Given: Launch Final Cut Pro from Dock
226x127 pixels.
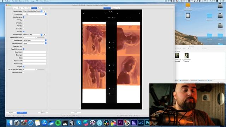Looking at the screenshot, I should point(113,123).
